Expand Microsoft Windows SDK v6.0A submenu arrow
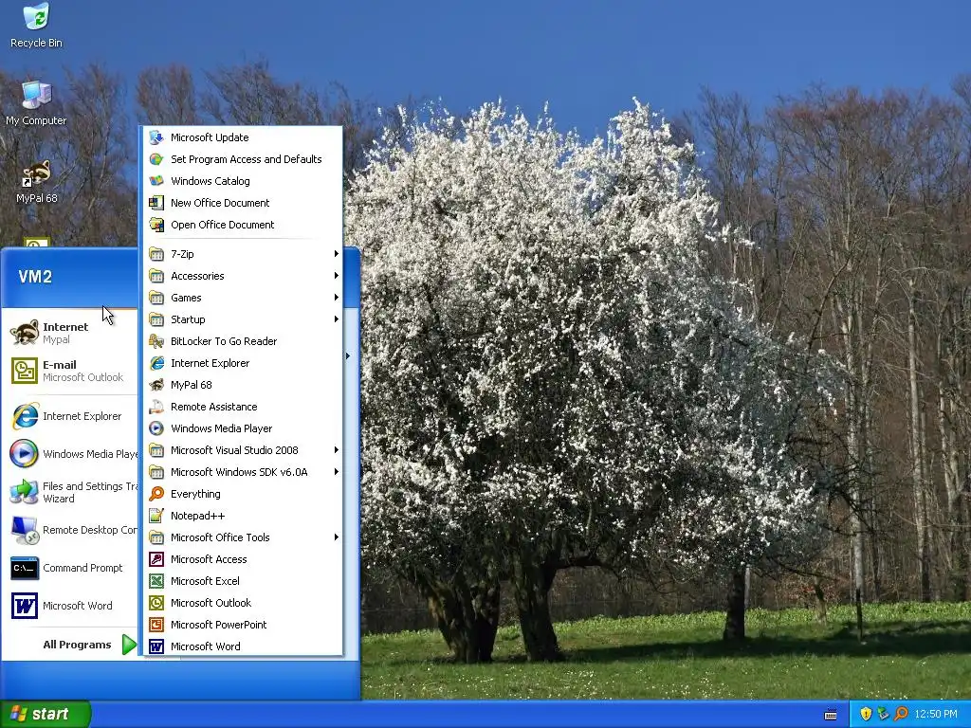Viewport: 971px width, 728px height. point(336,472)
